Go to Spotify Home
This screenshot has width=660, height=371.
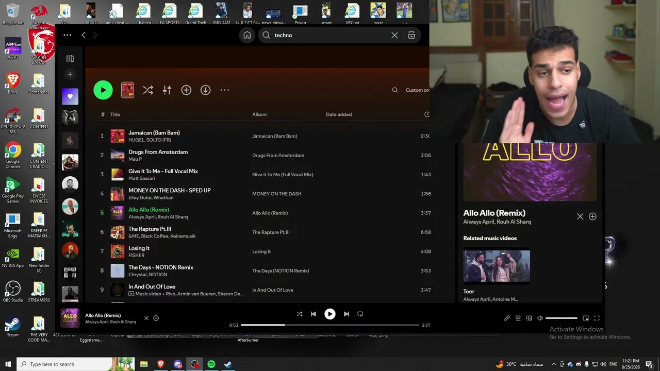click(247, 35)
